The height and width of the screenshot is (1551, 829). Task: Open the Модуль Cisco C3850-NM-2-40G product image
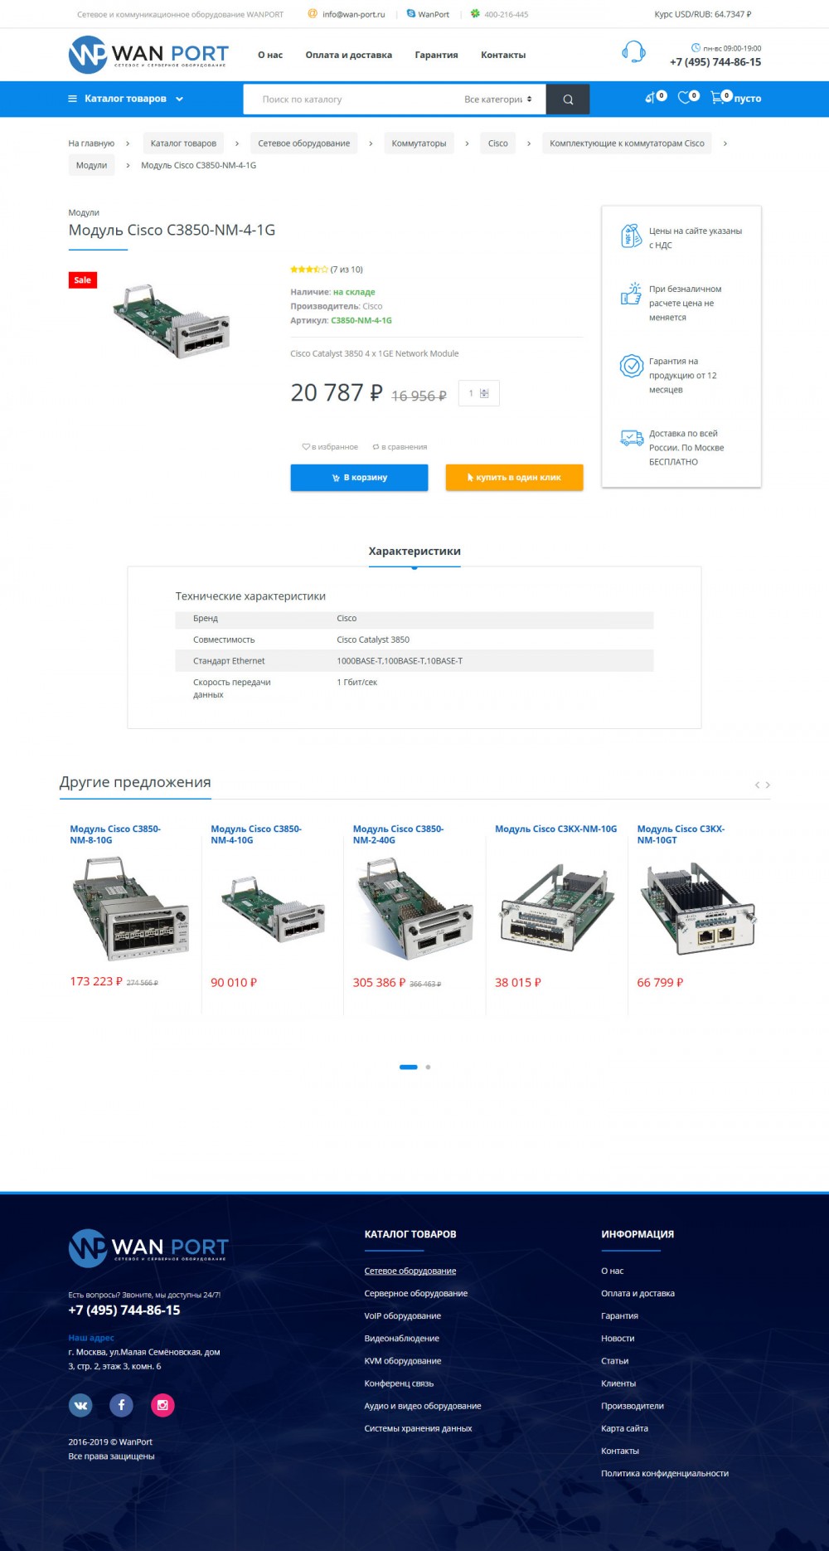[414, 910]
